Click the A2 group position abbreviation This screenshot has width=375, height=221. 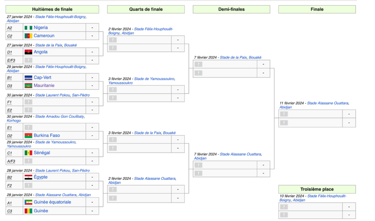tap(10, 28)
